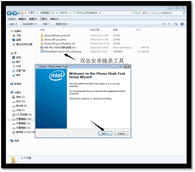Open the 工具(T) menu

tap(43, 19)
